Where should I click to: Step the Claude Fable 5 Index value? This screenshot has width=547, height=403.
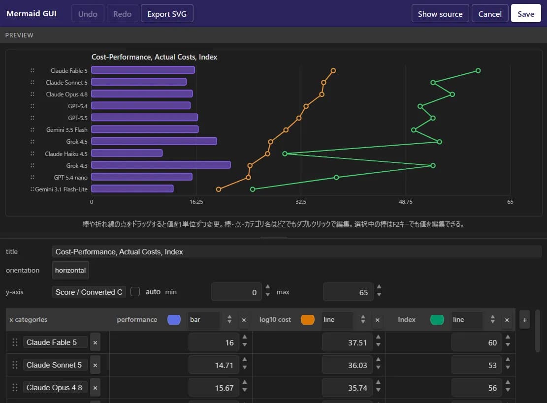508,341
